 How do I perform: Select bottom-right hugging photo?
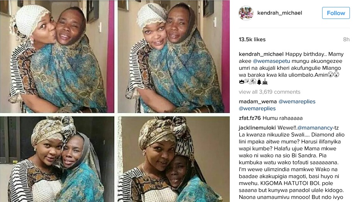(x=173, y=159)
